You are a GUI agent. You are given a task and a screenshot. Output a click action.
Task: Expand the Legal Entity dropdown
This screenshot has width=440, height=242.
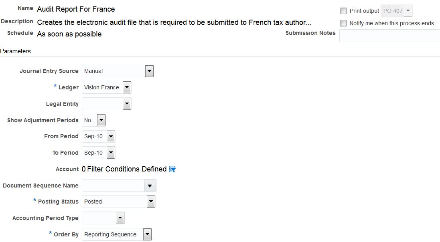(x=127, y=104)
